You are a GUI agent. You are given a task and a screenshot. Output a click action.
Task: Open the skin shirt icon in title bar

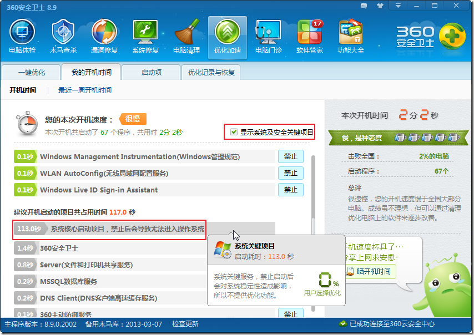[380, 6]
